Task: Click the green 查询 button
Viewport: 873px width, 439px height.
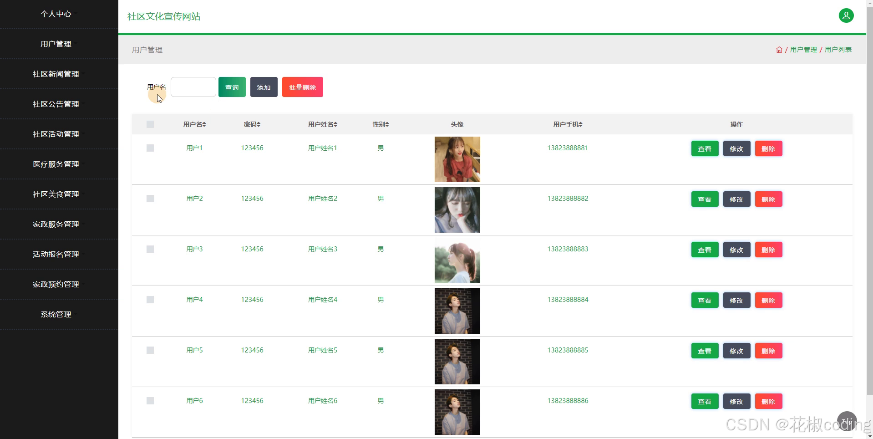Action: [x=232, y=87]
